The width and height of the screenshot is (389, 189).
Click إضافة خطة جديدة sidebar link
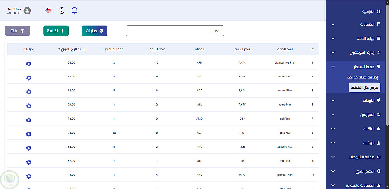tap(364, 77)
